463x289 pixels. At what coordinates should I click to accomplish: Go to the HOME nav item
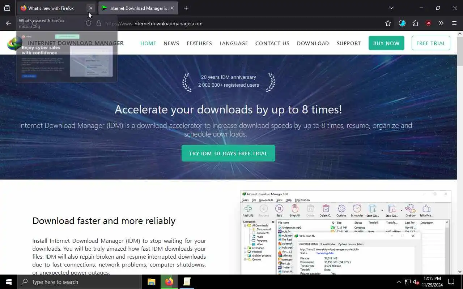click(148, 43)
